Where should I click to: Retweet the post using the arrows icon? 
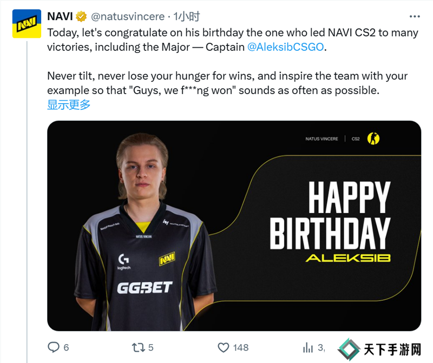pos(139,347)
